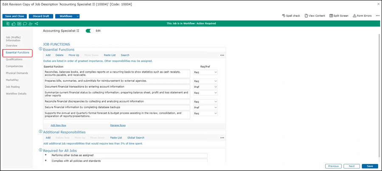Show Form Errors warning
Viewport: 382px width, 171px height.
coord(362,16)
